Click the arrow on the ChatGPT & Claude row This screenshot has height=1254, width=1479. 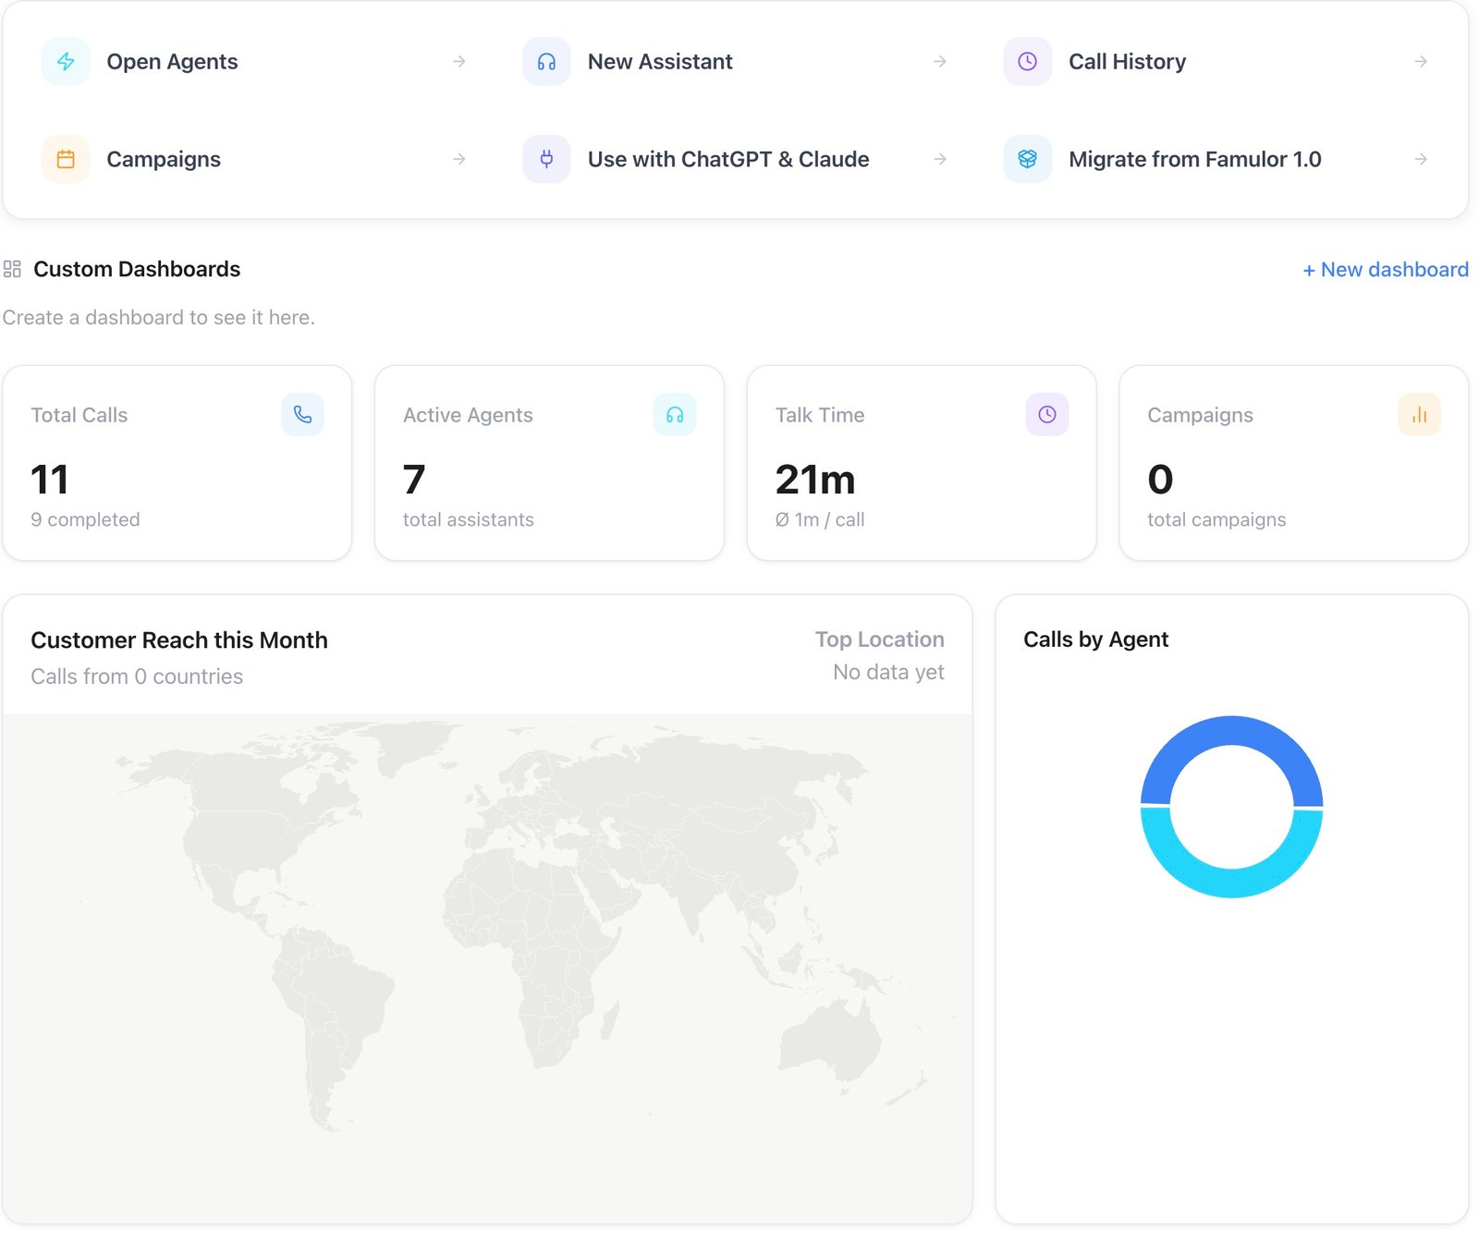tap(940, 159)
